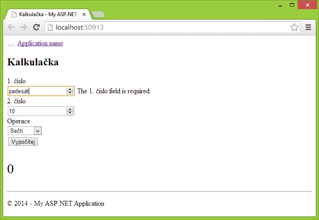Open the Operace dropdown showing Sečti
The width and height of the screenshot is (319, 220).
(x=25, y=131)
